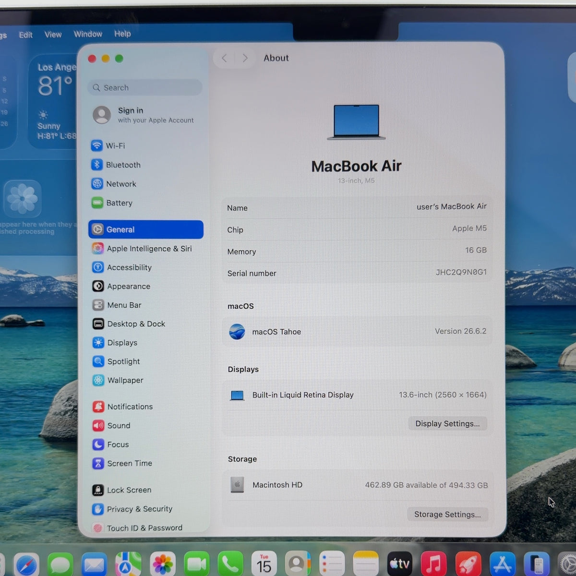Open the Help menu

tap(122, 34)
